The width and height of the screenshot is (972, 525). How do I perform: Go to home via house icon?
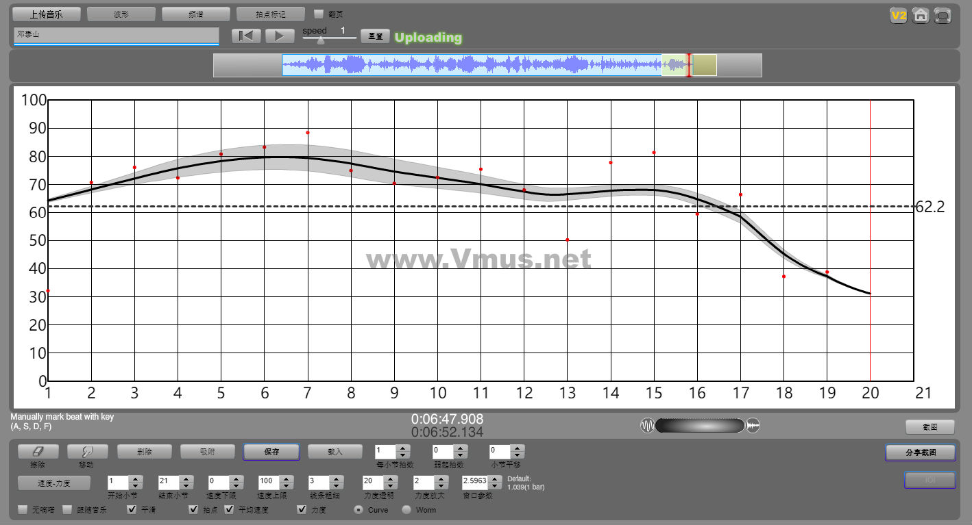921,15
